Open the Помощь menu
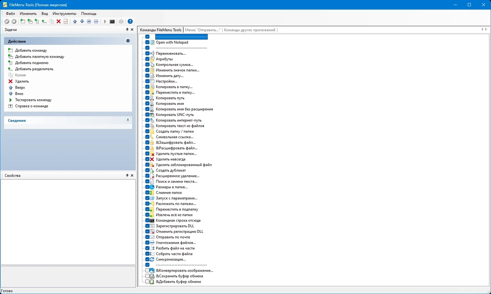The image size is (491, 294). [89, 13]
